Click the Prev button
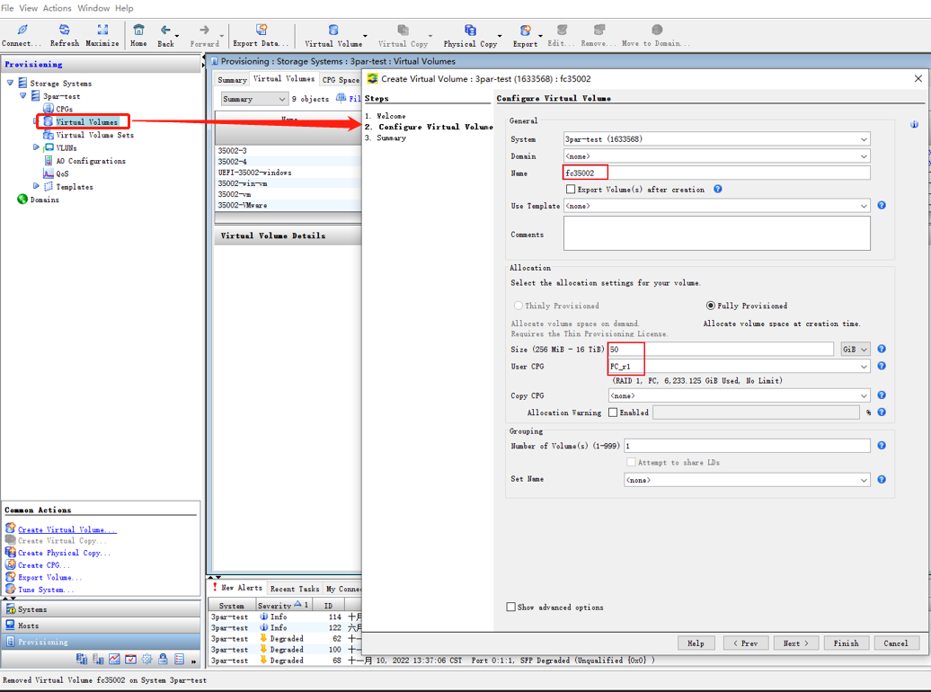The height and width of the screenshot is (692, 931). (746, 643)
